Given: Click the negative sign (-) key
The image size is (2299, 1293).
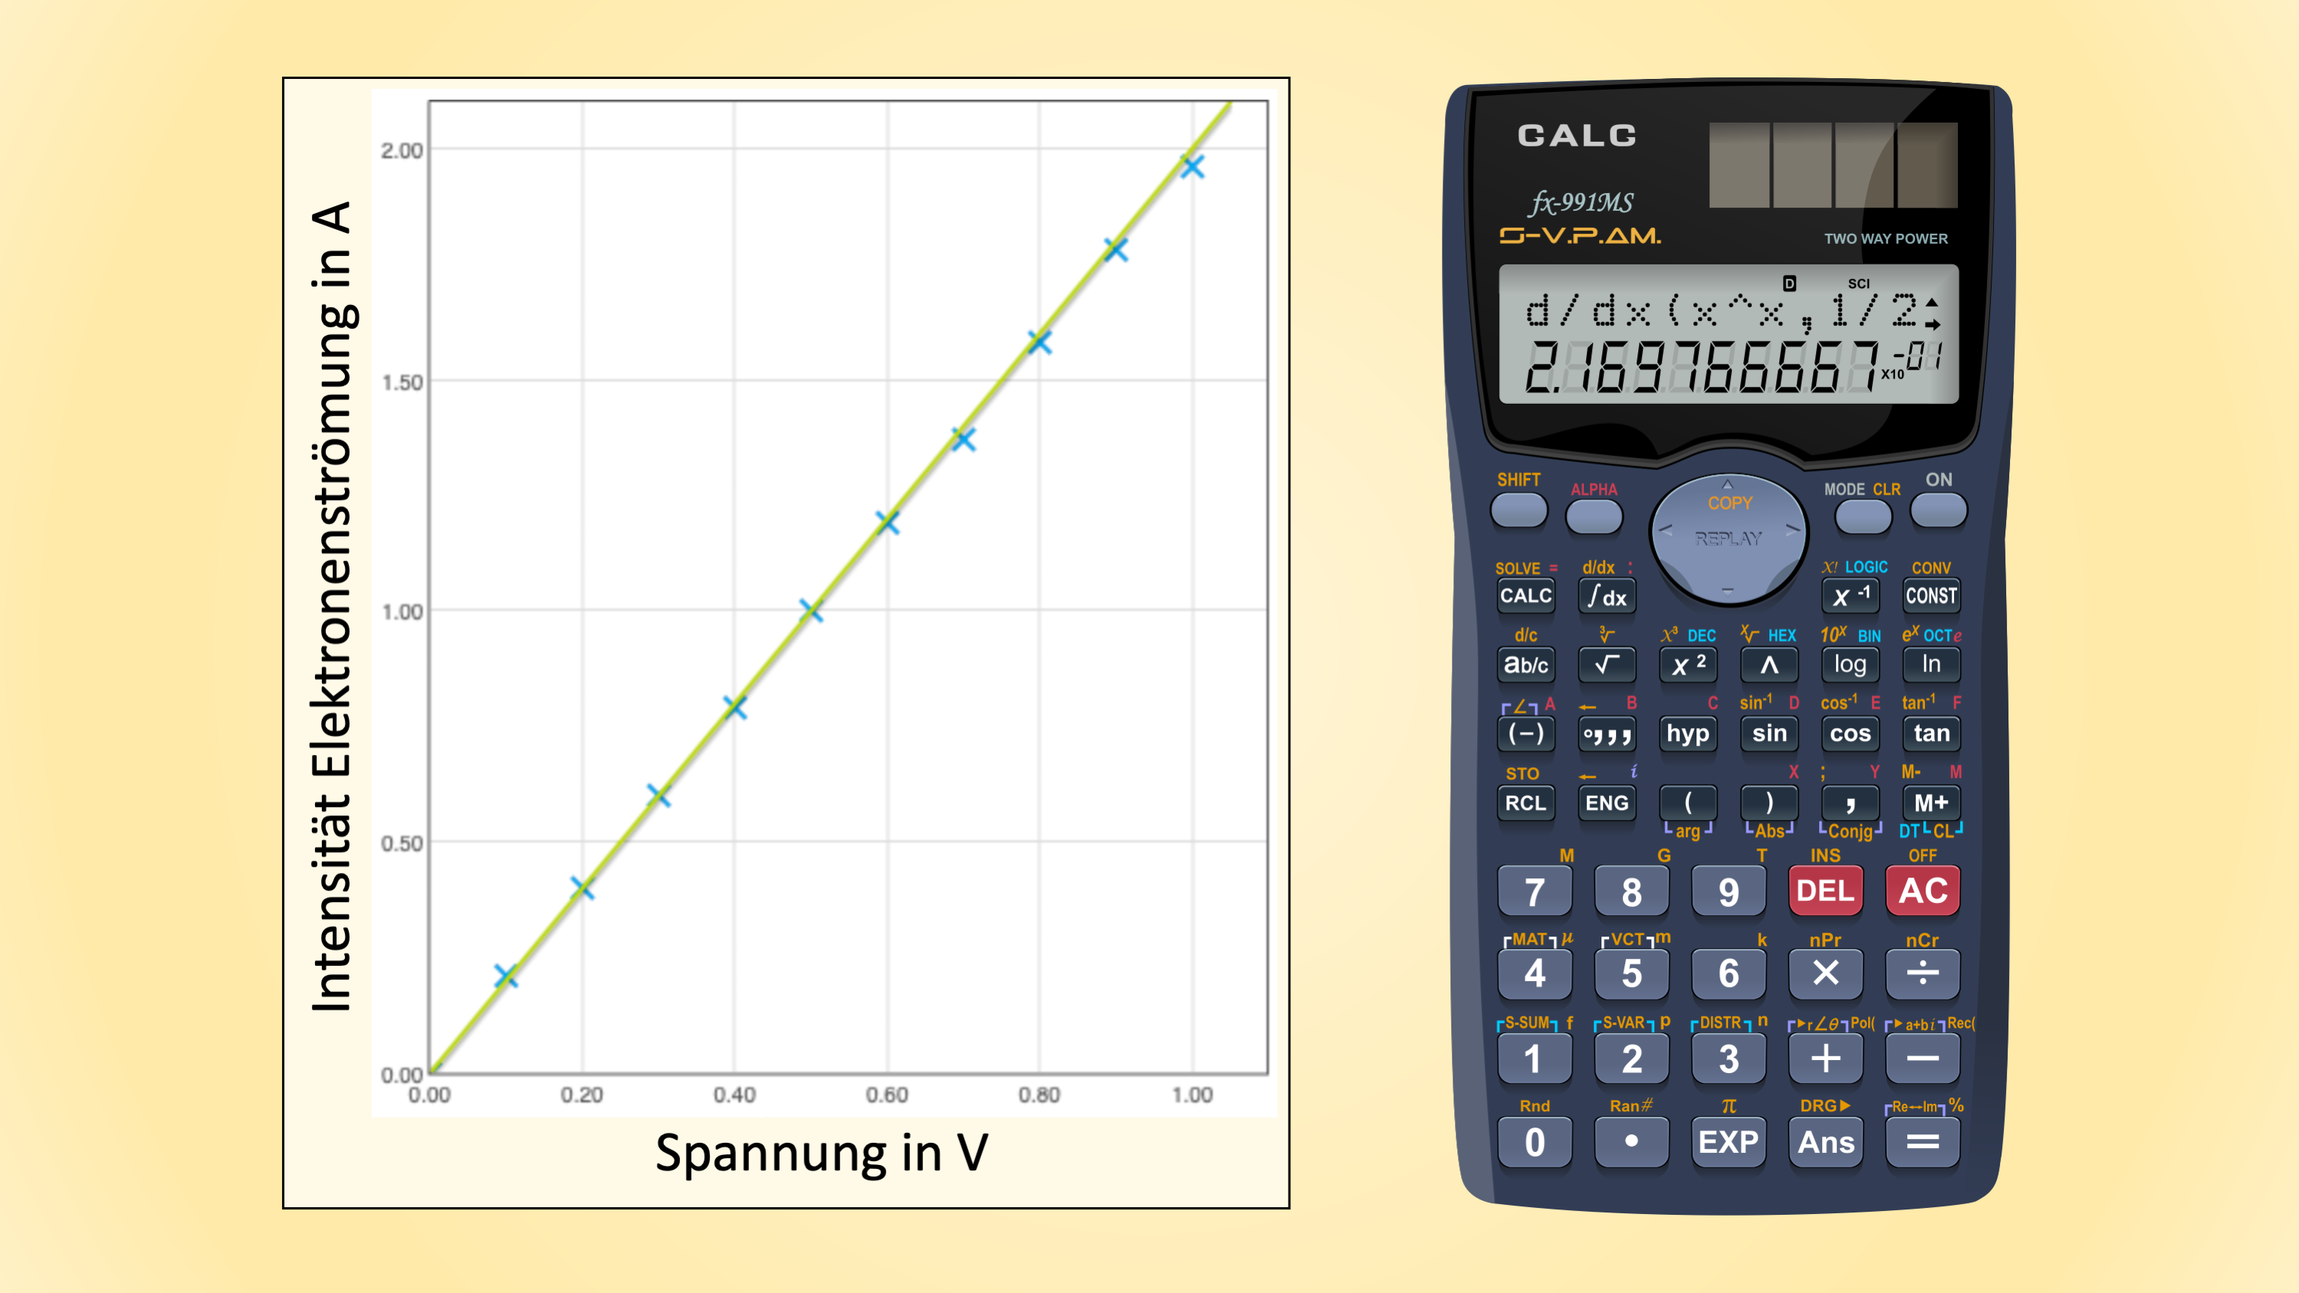Looking at the screenshot, I should click(1526, 733).
